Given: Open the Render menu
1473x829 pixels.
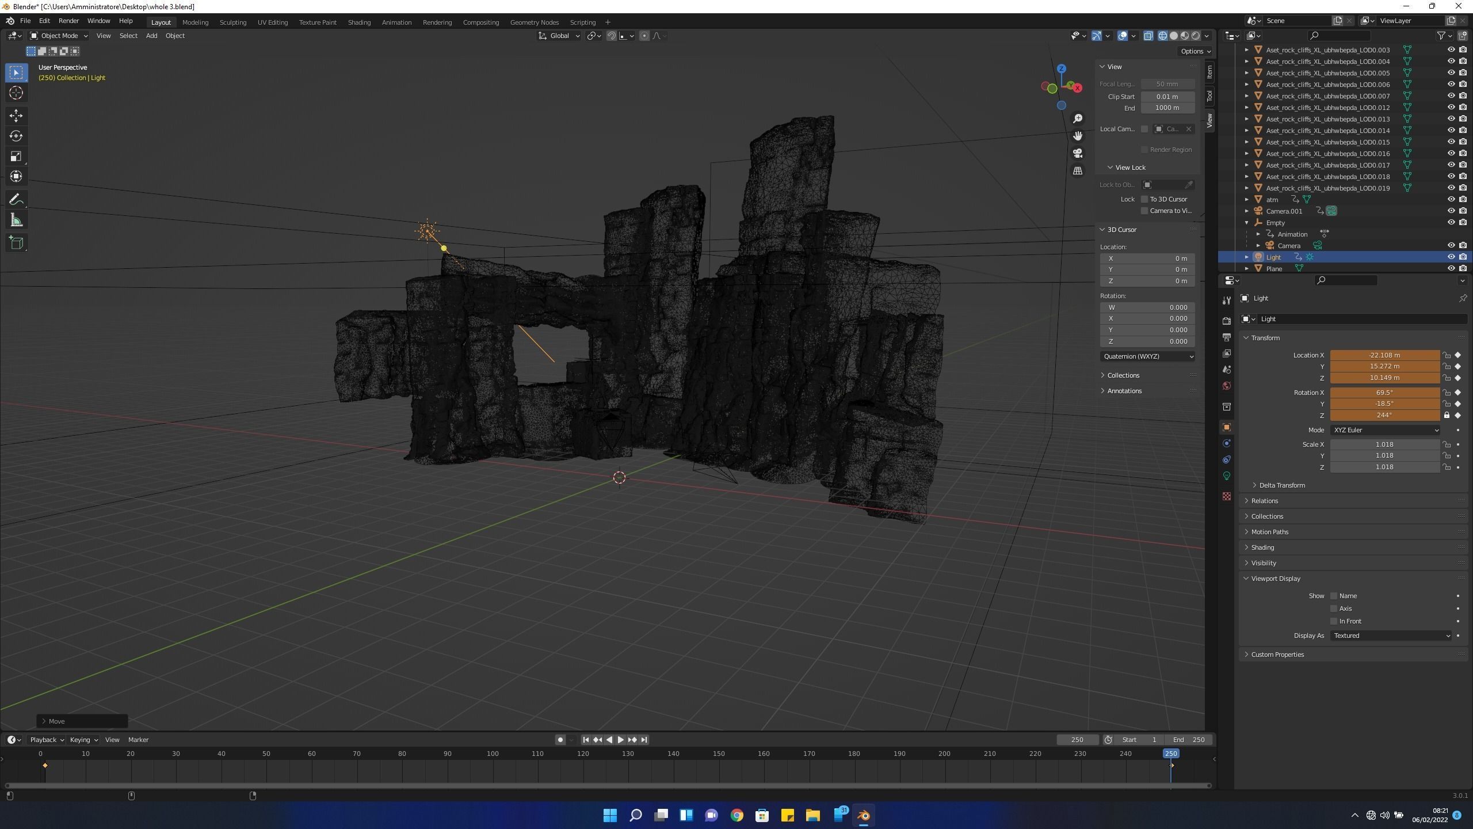Looking at the screenshot, I should [68, 21].
